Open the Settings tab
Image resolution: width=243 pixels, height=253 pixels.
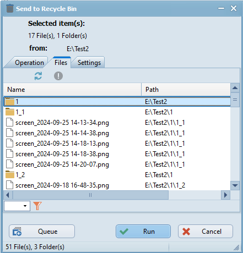[89, 63]
